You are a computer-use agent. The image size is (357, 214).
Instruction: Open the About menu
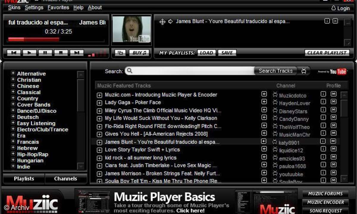(x=95, y=7)
